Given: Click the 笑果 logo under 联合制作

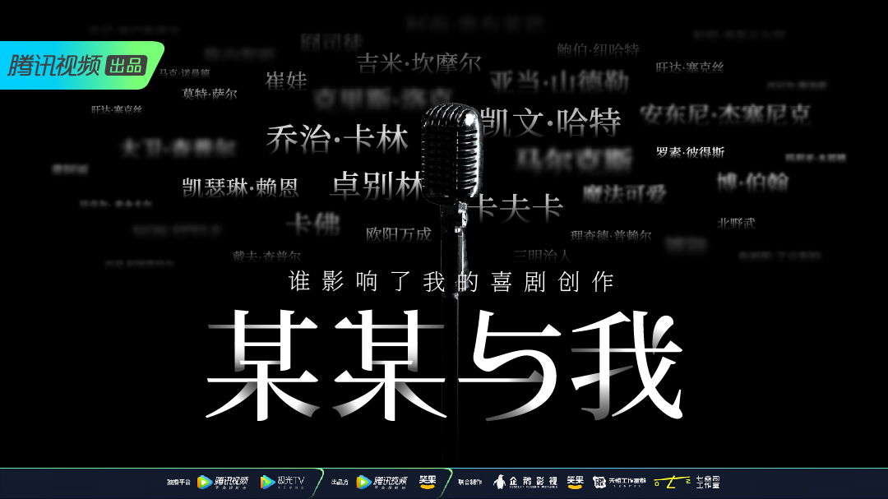Looking at the screenshot, I should [575, 482].
